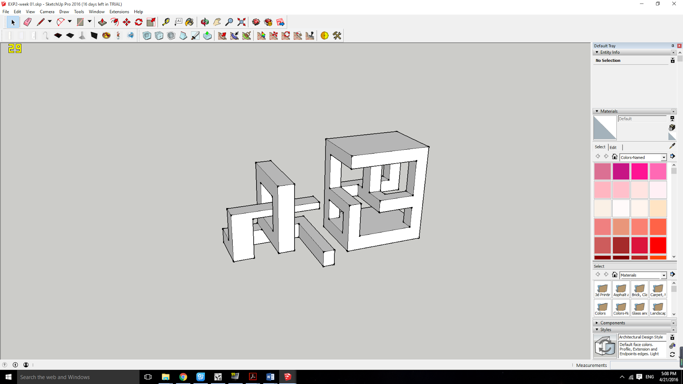Select the Orbit camera tool

tap(205, 22)
